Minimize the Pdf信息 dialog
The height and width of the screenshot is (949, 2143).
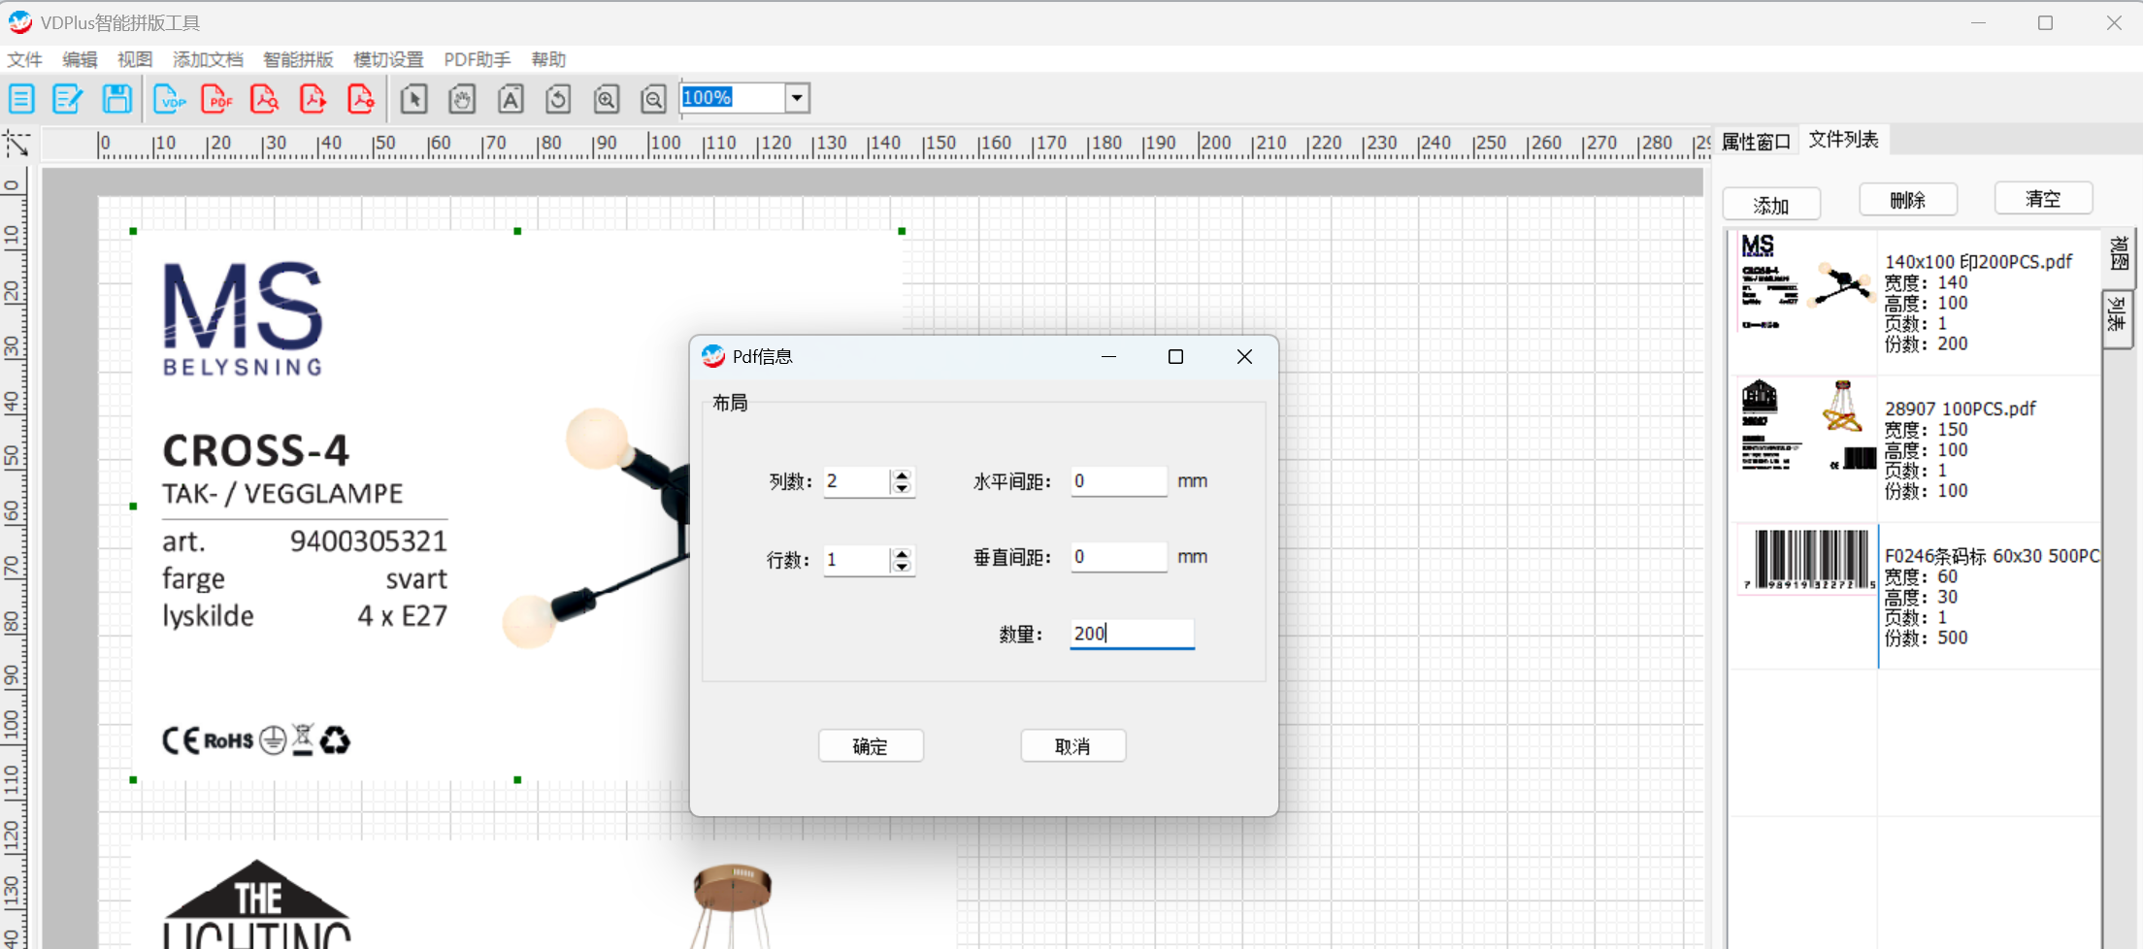coord(1108,357)
